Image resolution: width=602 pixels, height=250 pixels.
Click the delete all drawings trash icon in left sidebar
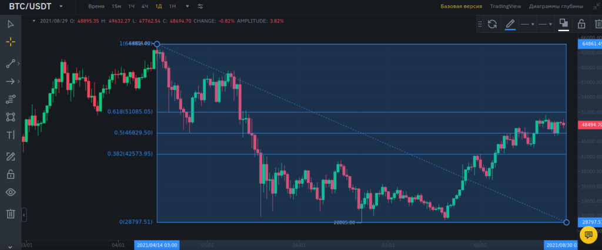point(11,214)
